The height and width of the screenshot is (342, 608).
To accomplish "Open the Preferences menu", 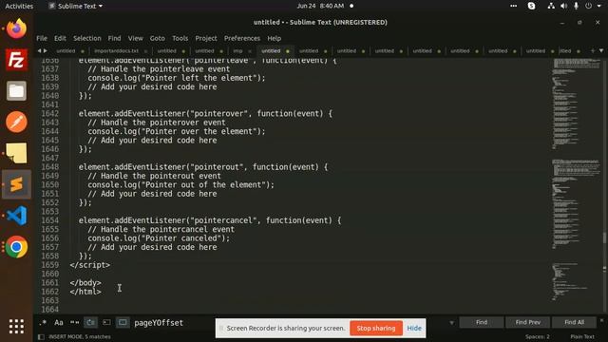I will (x=242, y=38).
